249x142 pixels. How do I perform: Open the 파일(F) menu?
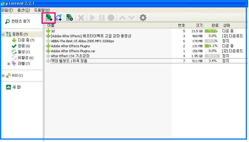(7, 10)
